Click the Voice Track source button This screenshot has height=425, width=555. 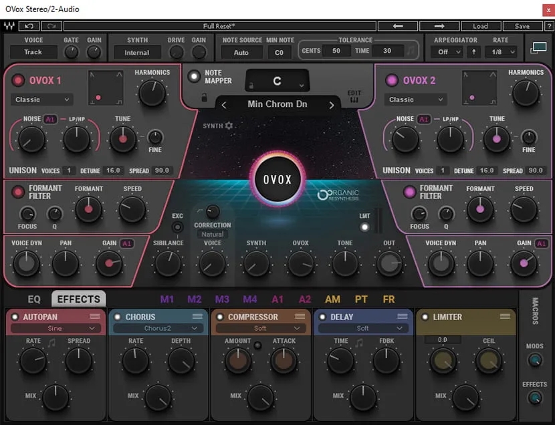[33, 52]
